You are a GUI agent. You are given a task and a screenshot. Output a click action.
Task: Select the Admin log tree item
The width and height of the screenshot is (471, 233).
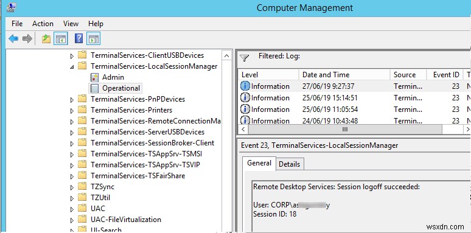(113, 77)
